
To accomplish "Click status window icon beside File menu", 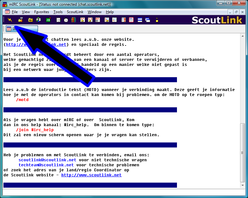I will 7,12.
